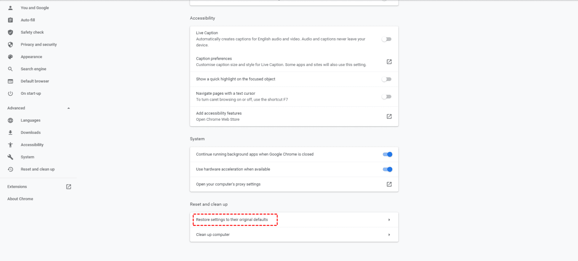The height and width of the screenshot is (261, 578).
Task: Collapse the Advanced section in sidebar
Action: click(68, 108)
